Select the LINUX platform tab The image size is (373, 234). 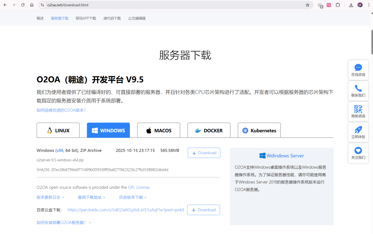[x=58, y=130]
